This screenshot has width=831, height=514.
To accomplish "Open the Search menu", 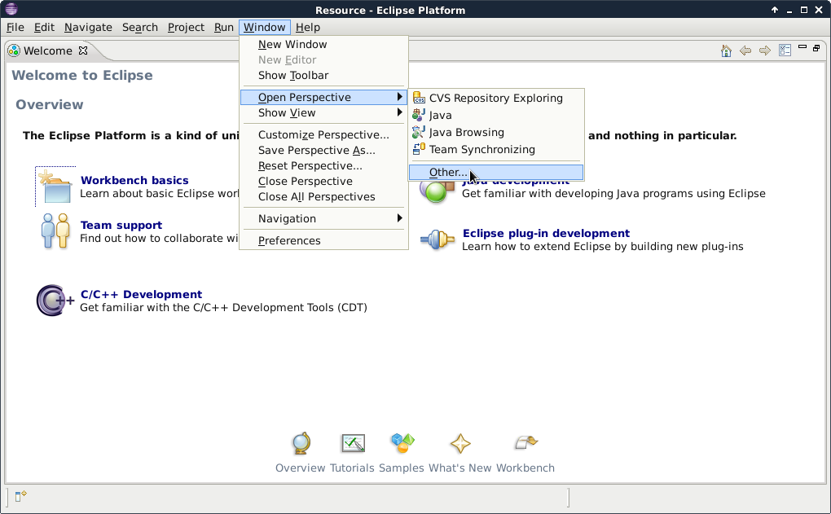I will [140, 27].
